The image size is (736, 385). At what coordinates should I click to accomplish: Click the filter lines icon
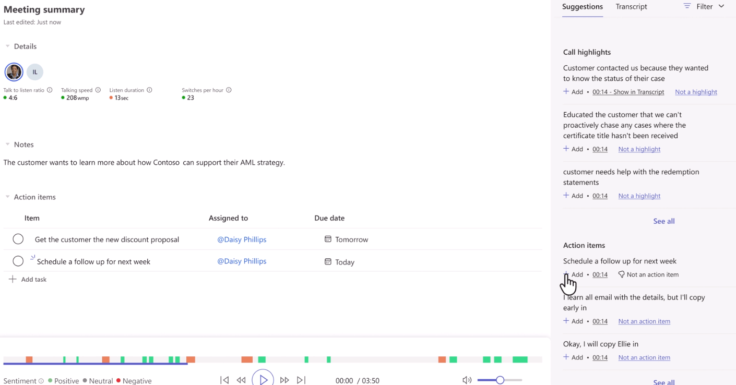[x=687, y=6]
